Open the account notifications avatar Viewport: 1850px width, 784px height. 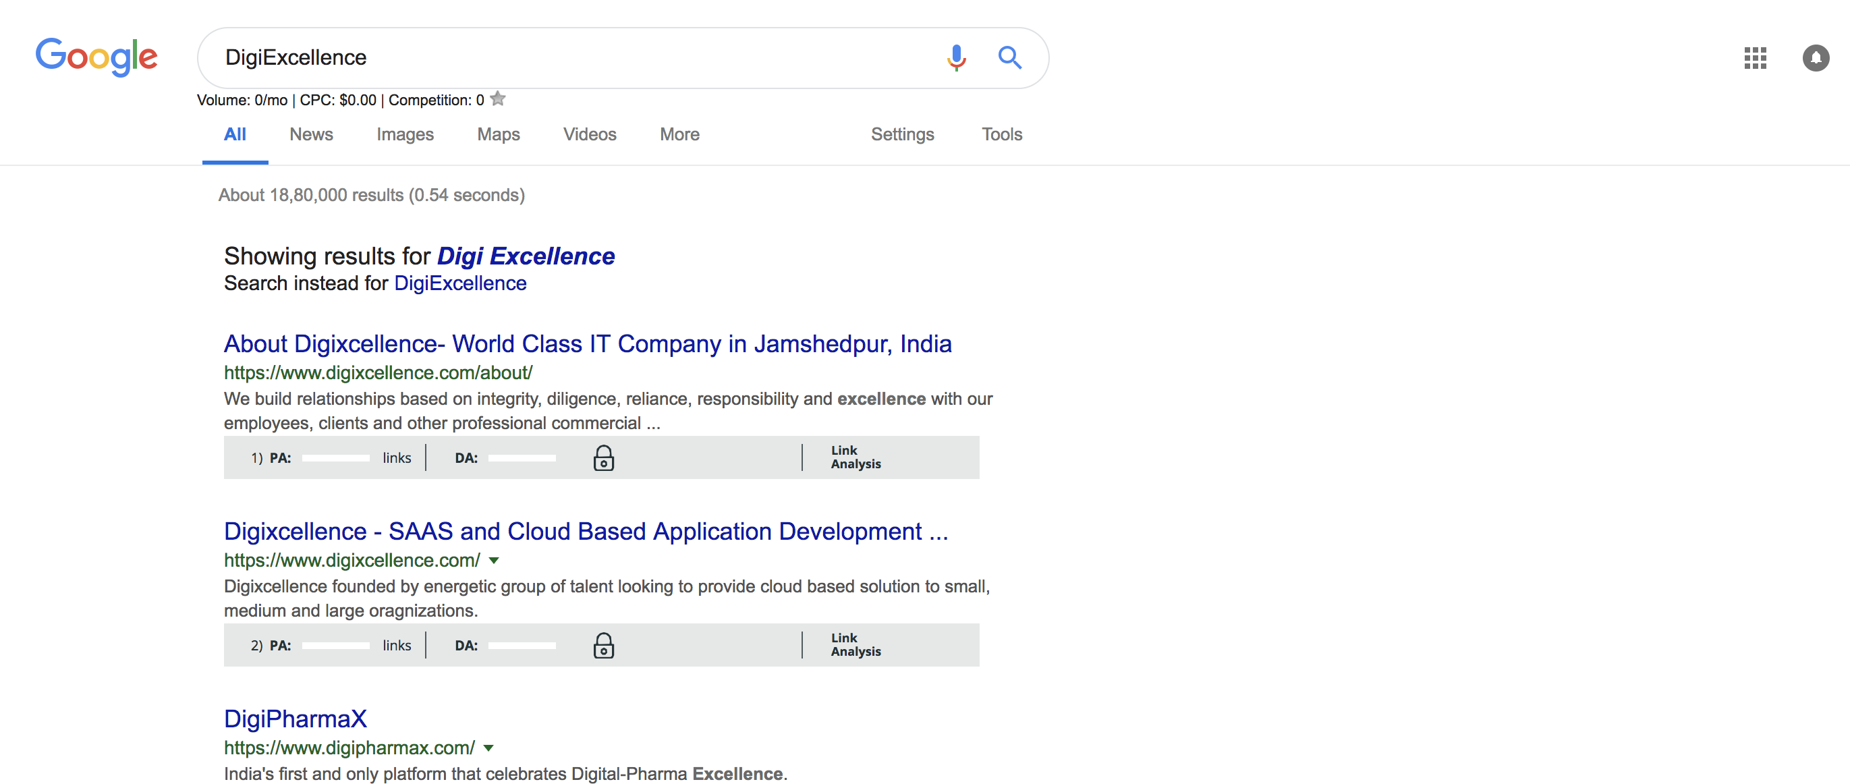coord(1816,58)
